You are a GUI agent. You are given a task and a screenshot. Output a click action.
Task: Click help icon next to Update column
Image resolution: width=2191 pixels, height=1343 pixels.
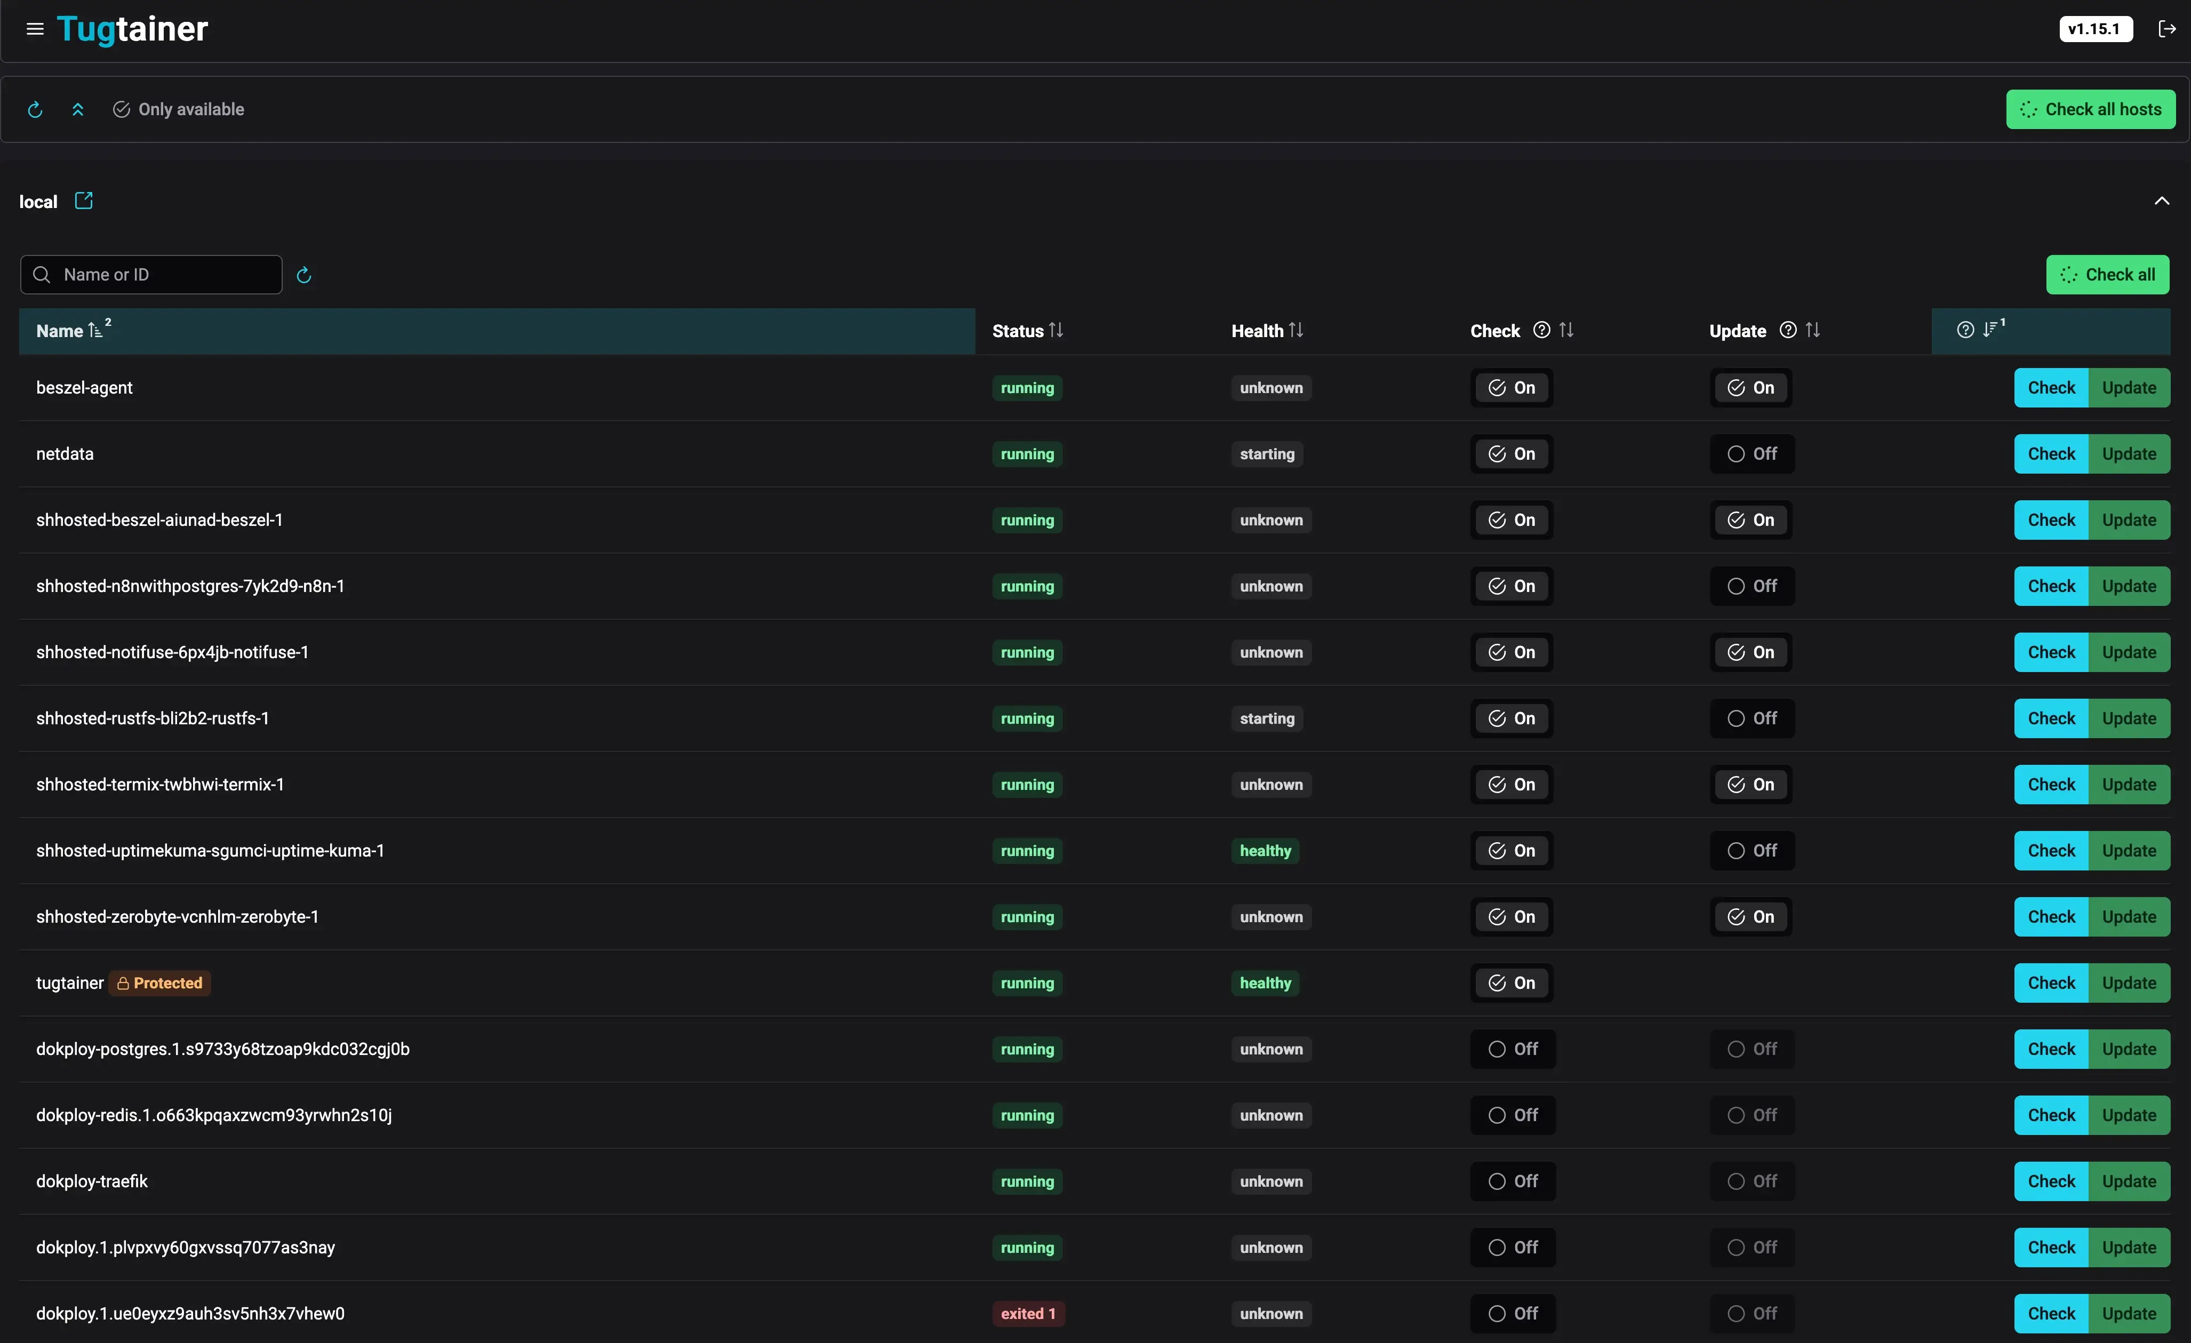tap(1788, 330)
